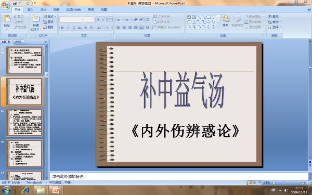Pick the isosceles triangle shape
Viewport: 312px width, 195px height.
tap(194, 22)
